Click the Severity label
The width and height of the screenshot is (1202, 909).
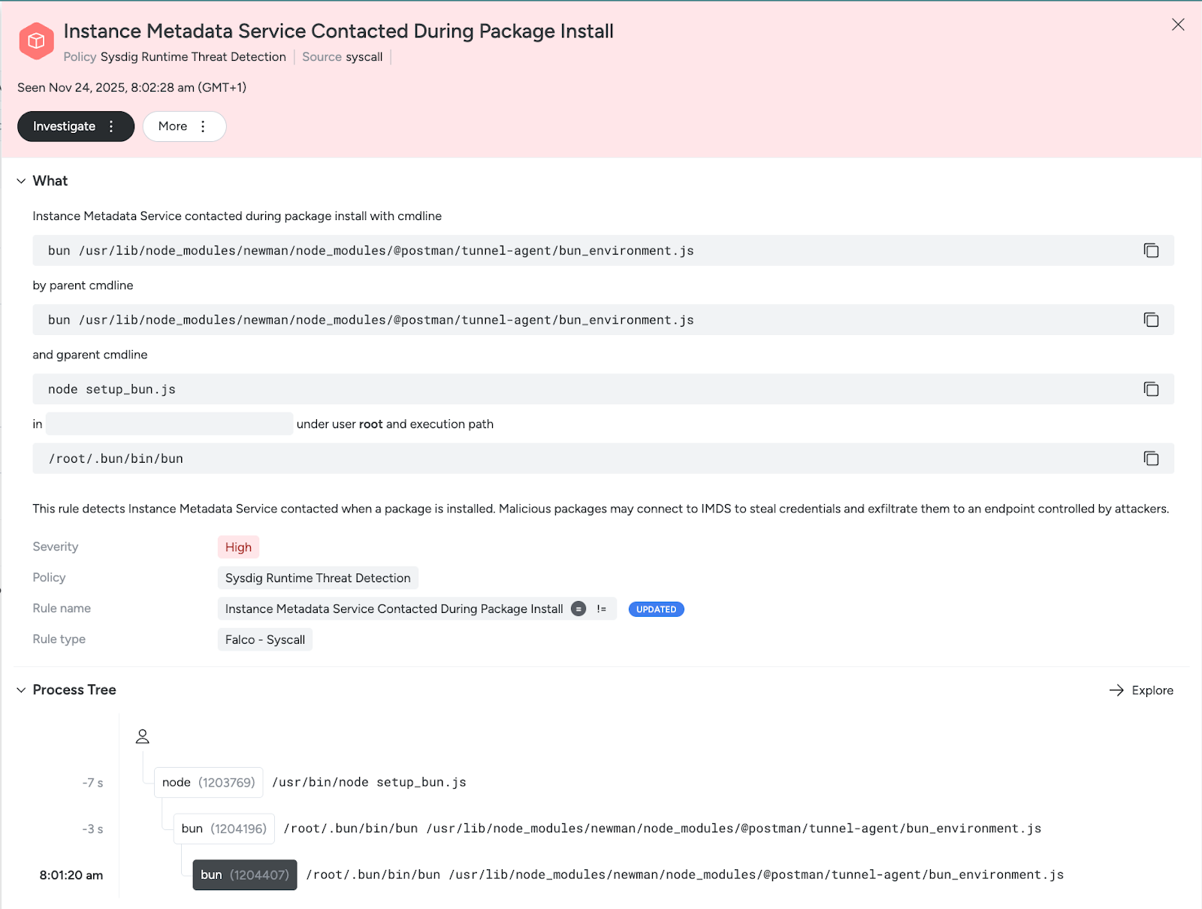[56, 547]
